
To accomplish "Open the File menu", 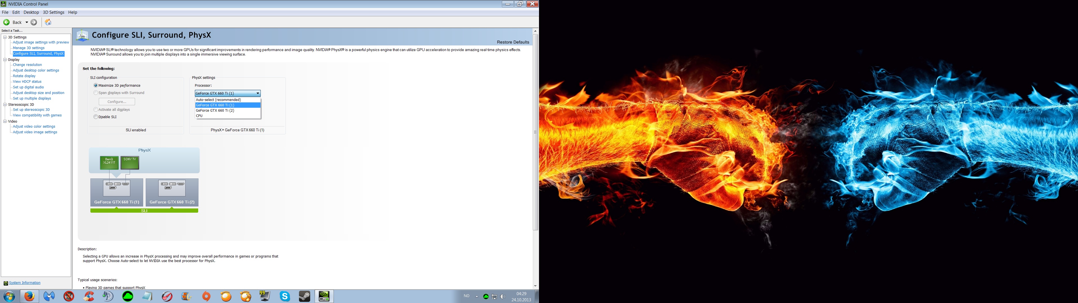I will pyautogui.click(x=5, y=12).
